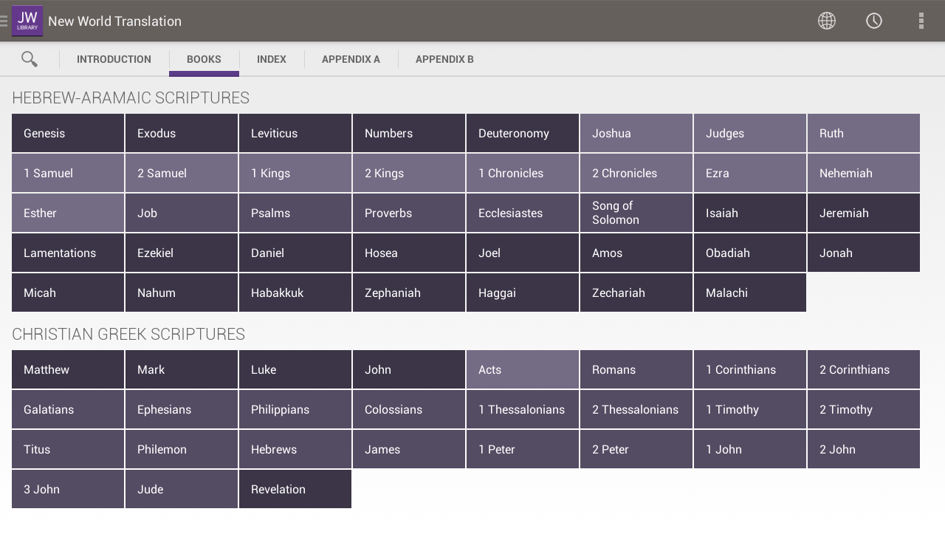Select the 3 John tile

tap(68, 489)
